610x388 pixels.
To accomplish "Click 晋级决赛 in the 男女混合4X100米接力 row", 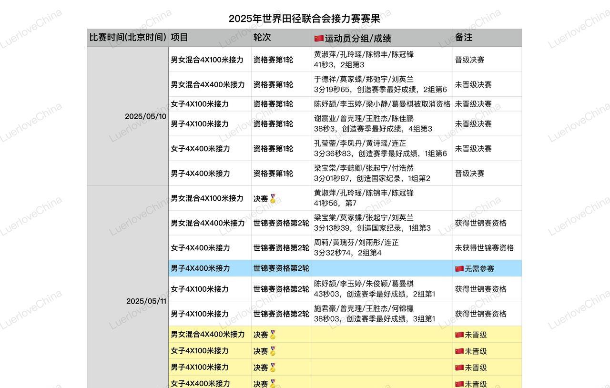I will (x=469, y=60).
